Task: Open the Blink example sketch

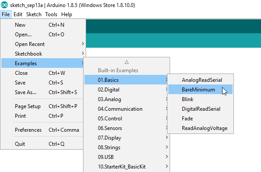Action: pyautogui.click(x=200, y=99)
